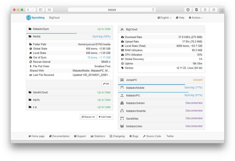Viewport: 235px width, 161px height.
Task: Collapse the Media folder panel
Action: tap(70, 37)
